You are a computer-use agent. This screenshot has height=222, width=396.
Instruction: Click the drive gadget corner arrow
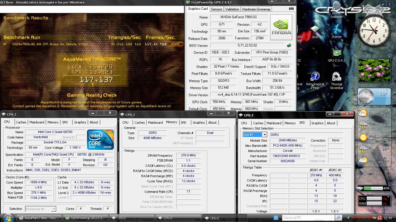point(388,186)
